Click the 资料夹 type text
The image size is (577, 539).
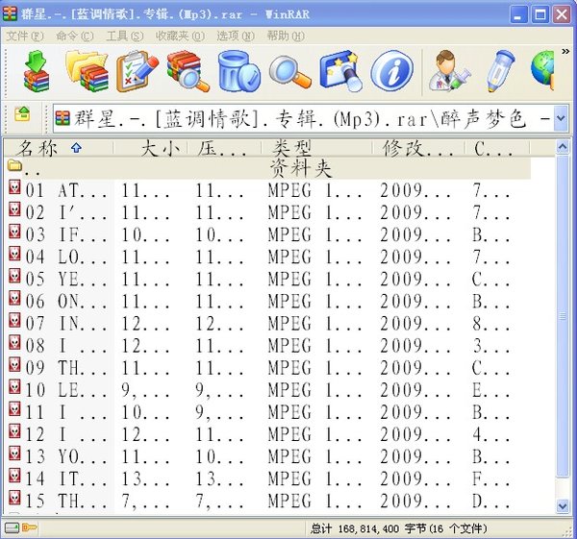coord(301,169)
